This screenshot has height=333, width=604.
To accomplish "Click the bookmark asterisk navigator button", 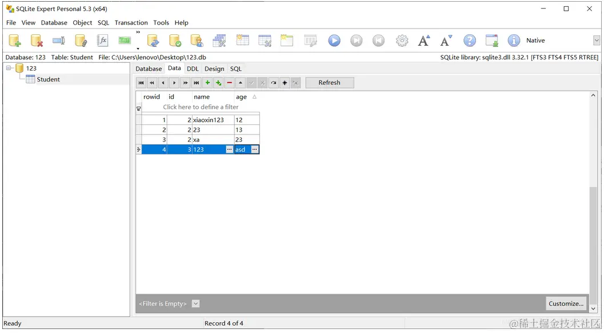I will (x=285, y=83).
